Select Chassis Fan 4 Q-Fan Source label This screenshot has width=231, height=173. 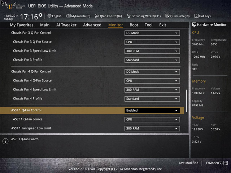pyautogui.click(x=32, y=80)
